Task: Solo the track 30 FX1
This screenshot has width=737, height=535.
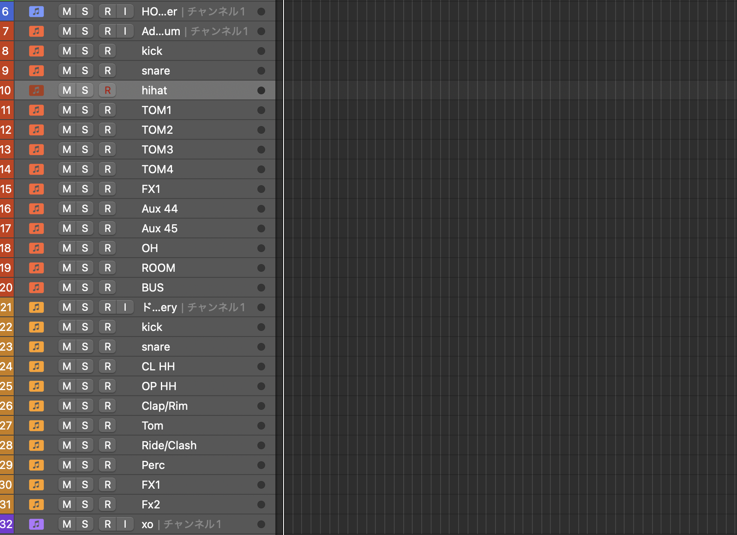Action: [x=85, y=485]
